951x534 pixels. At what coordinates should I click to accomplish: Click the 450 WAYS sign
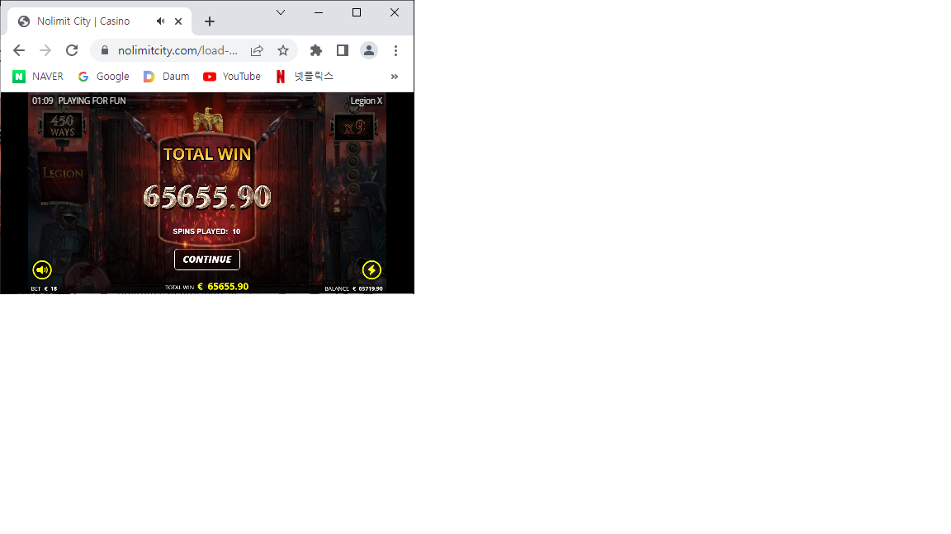click(63, 126)
